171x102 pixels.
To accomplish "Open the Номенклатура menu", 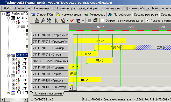I will 65,8.
